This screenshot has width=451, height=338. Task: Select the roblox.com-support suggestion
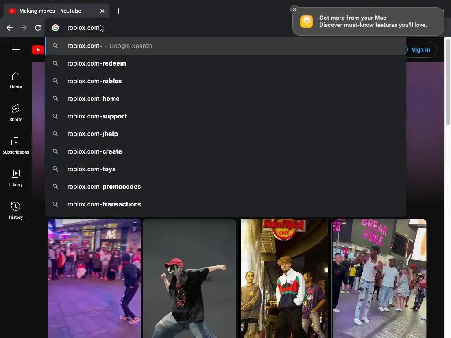225,116
